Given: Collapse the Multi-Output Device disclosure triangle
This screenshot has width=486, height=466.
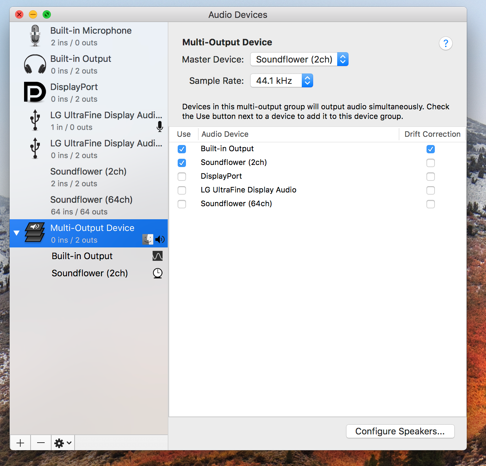Looking at the screenshot, I should 16,233.
